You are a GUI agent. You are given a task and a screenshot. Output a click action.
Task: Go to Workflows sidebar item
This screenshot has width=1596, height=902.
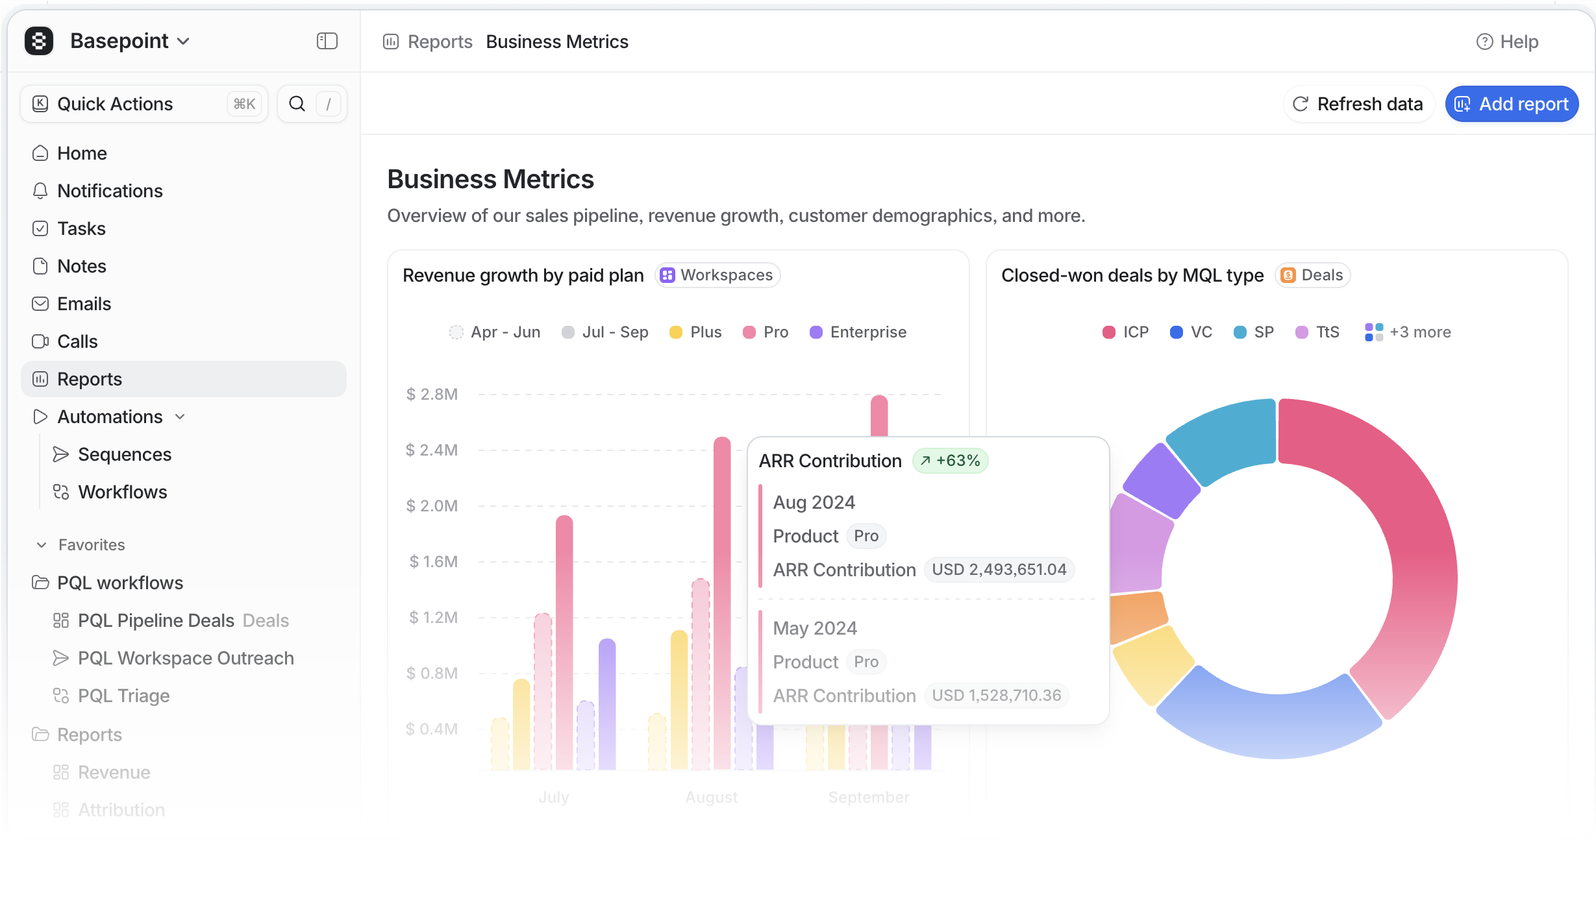point(122,492)
